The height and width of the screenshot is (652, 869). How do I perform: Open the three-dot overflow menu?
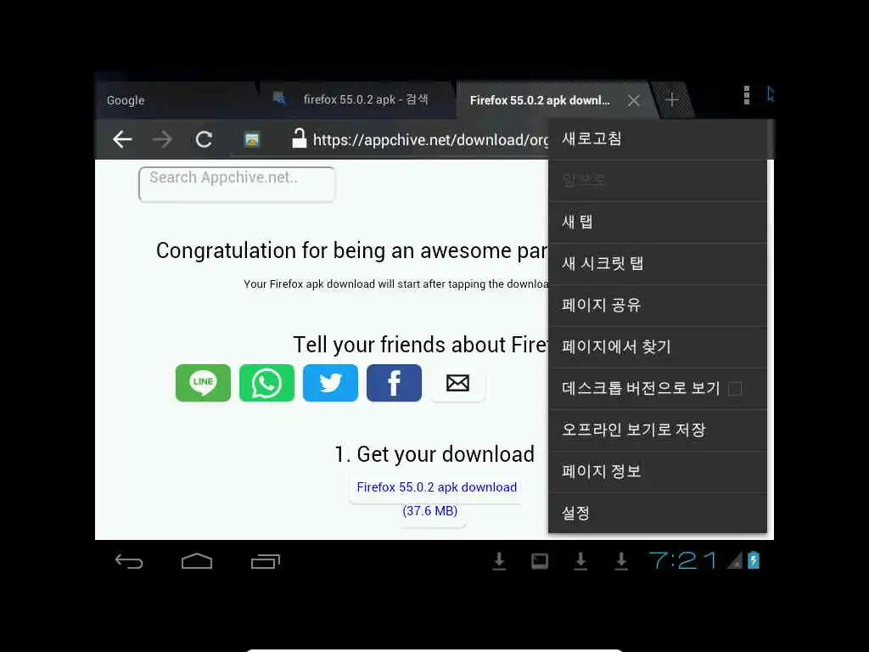point(747,95)
